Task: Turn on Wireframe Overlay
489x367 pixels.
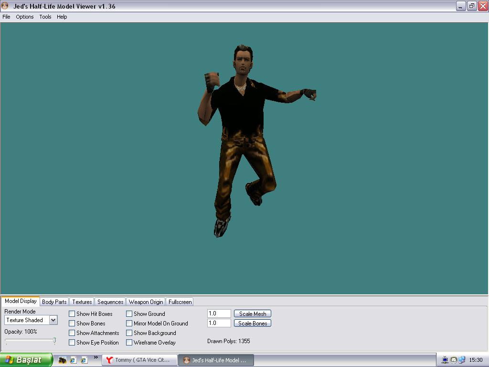Action: pyautogui.click(x=129, y=343)
